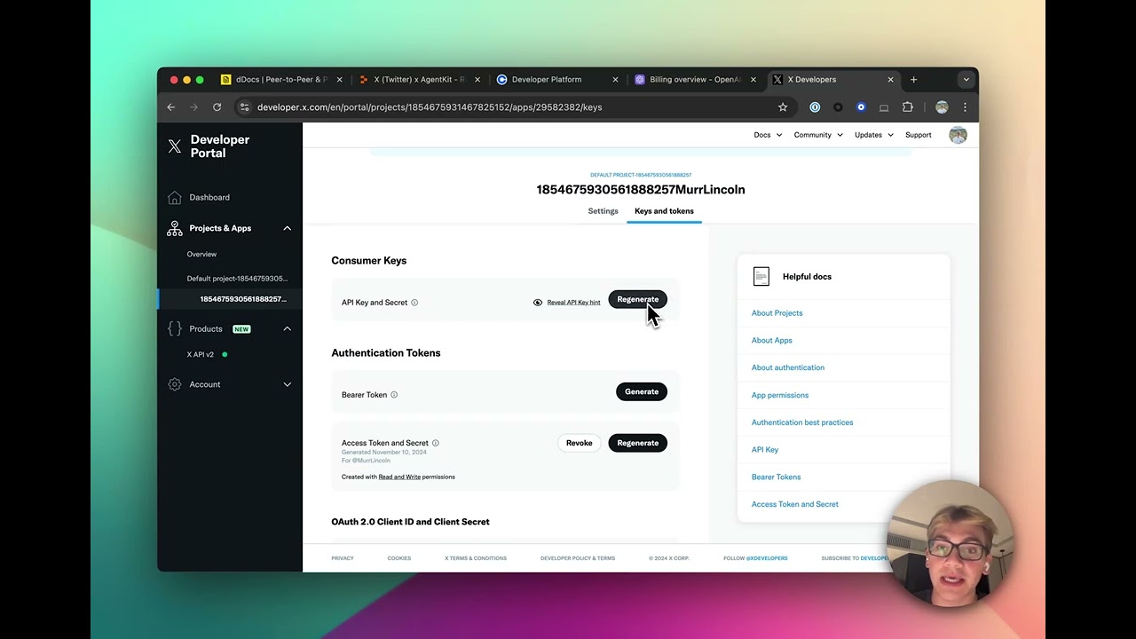Image resolution: width=1136 pixels, height=639 pixels.
Task: Open the 1Password extension icon
Action: 815,107
